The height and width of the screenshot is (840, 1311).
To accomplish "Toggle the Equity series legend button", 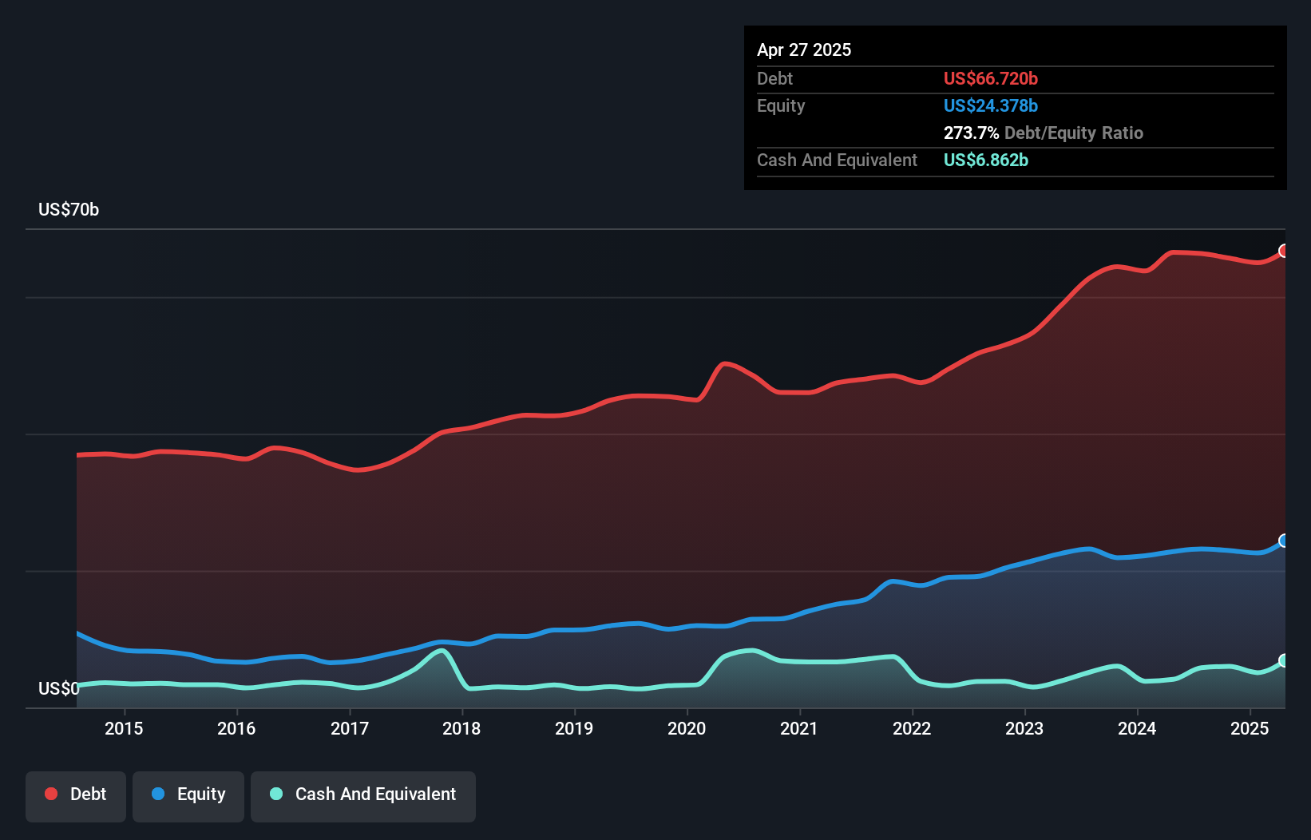I will click(188, 796).
